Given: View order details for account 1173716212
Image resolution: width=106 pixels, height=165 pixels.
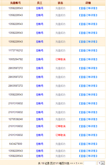Looking at the screenshot, I should [88, 51].
